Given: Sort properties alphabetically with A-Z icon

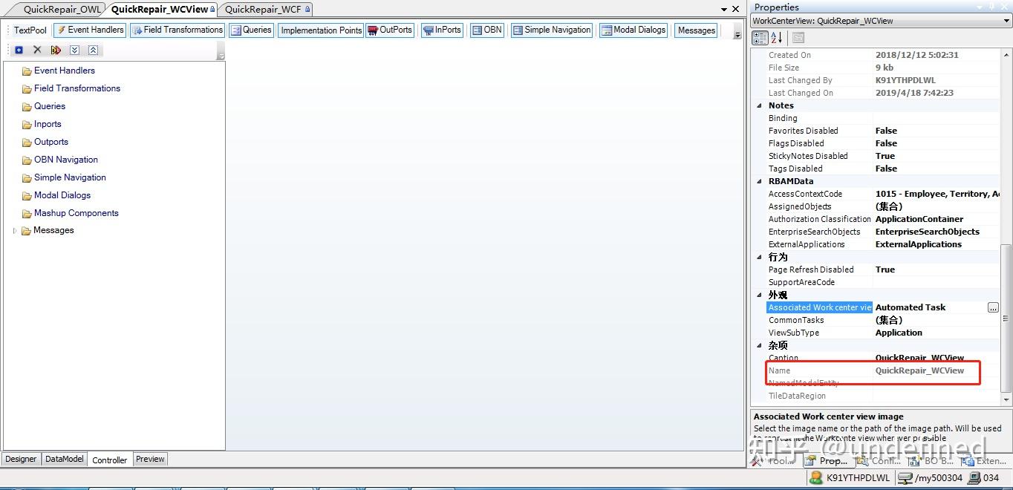Looking at the screenshot, I should pyautogui.click(x=776, y=37).
